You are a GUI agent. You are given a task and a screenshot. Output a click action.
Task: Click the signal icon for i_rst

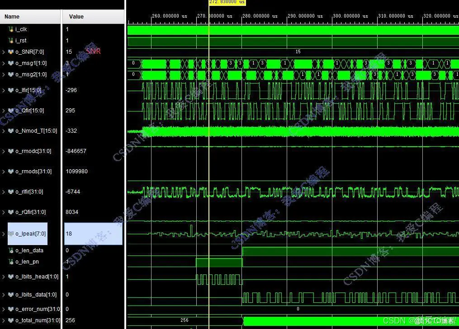[x=10, y=41]
